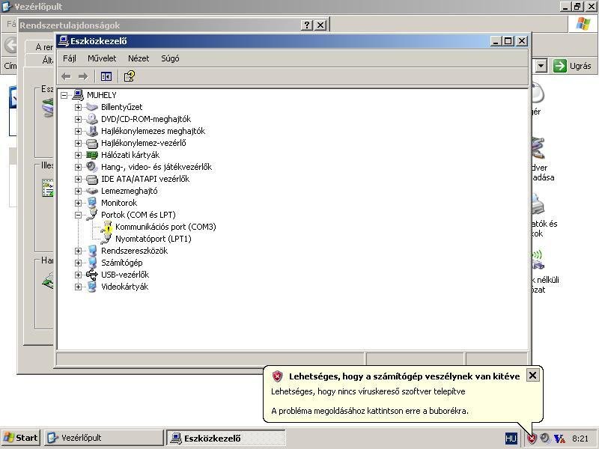Viewport: 599px width, 449px height.
Task: Click the system tray clock 8:21
Action: (x=580, y=439)
